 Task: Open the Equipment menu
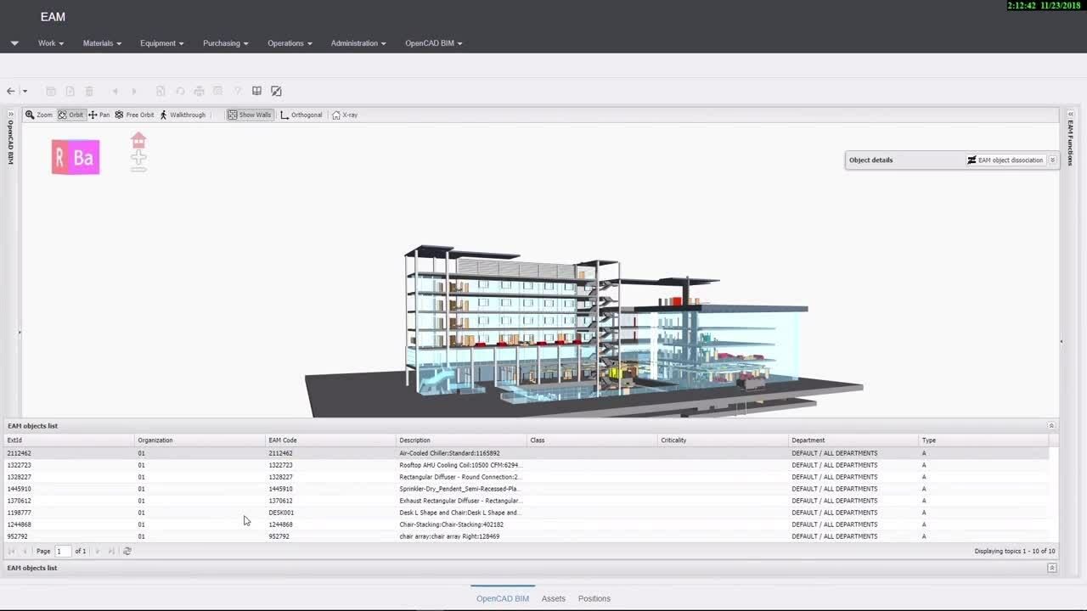tap(162, 43)
